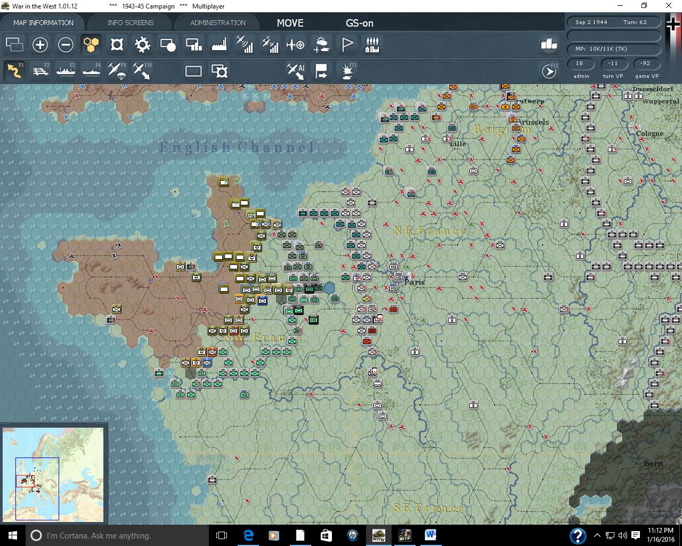The image size is (682, 546).
Task: Zoom out with the minus icon
Action: [66, 45]
